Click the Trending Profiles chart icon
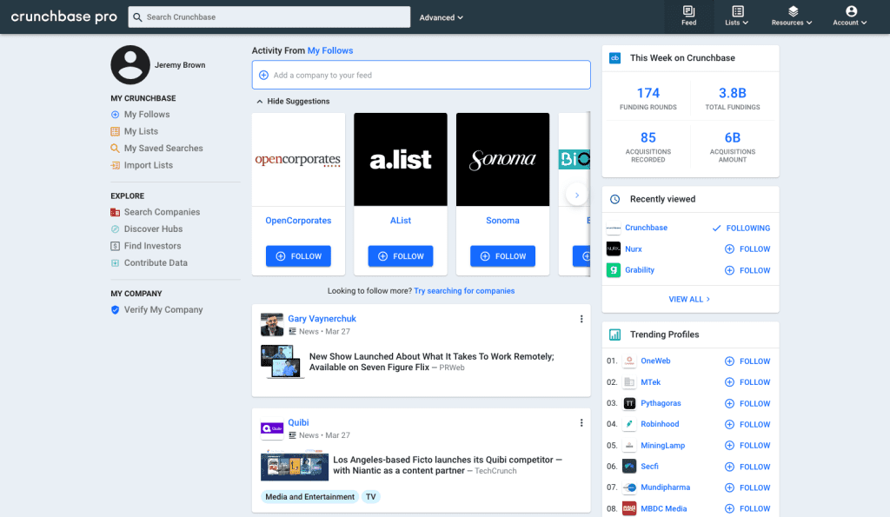The width and height of the screenshot is (890, 517). (x=614, y=335)
